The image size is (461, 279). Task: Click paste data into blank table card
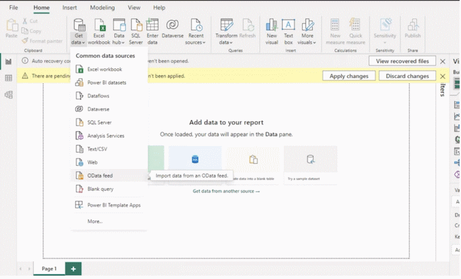coord(253,165)
